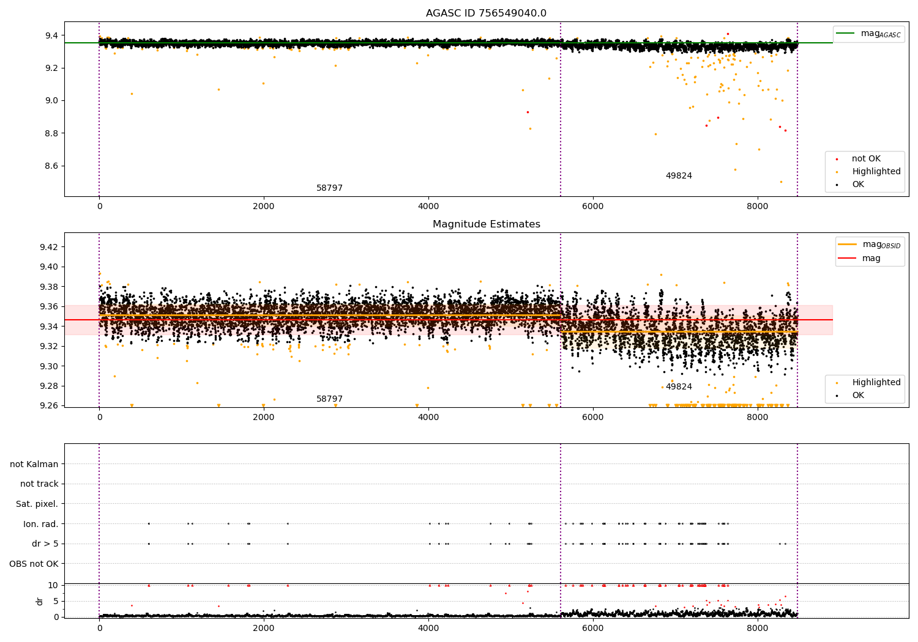Click "49824" annotation in Magnitude Estimates plot

tap(679, 387)
